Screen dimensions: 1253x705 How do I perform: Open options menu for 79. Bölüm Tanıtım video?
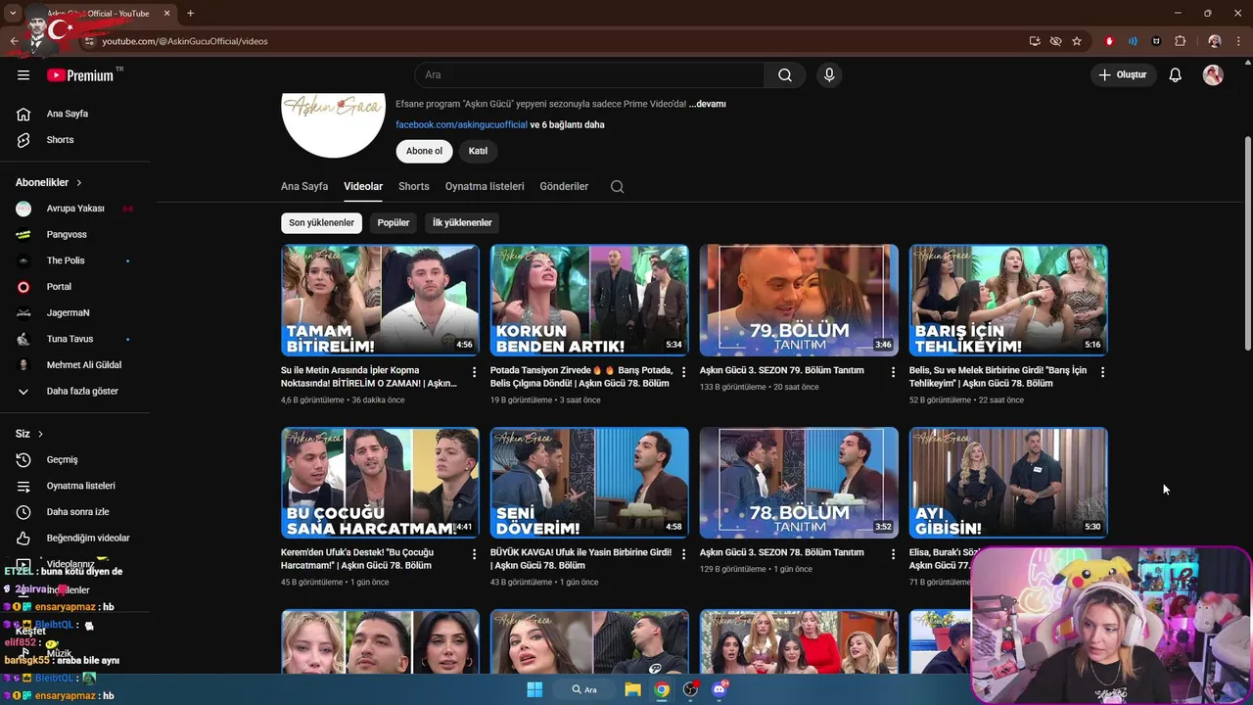coord(894,372)
